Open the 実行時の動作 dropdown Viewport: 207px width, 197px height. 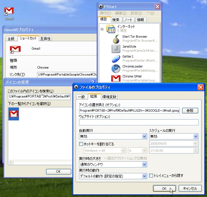(144, 176)
